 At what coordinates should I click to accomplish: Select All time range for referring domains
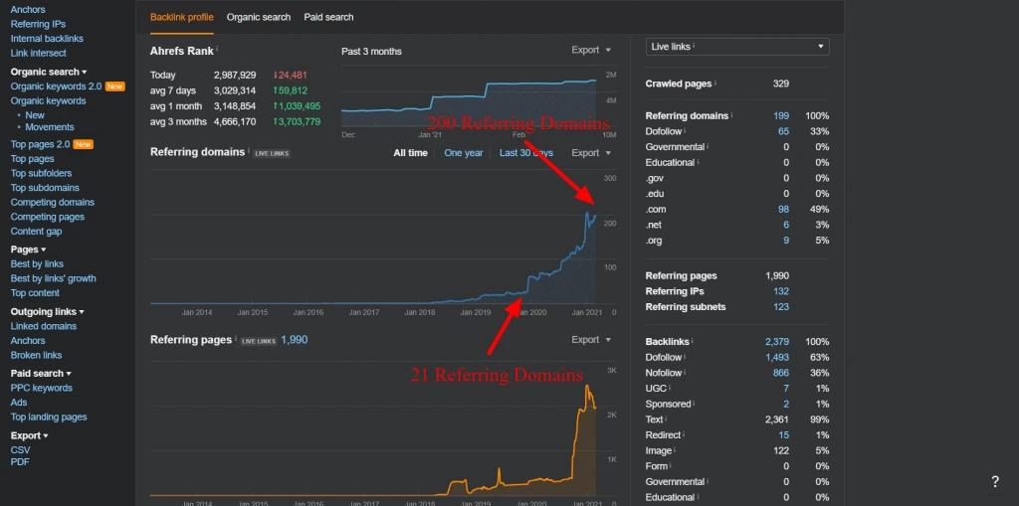[411, 153]
